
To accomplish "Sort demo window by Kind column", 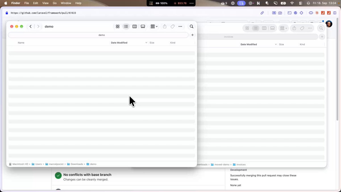I will pyautogui.click(x=172, y=43).
